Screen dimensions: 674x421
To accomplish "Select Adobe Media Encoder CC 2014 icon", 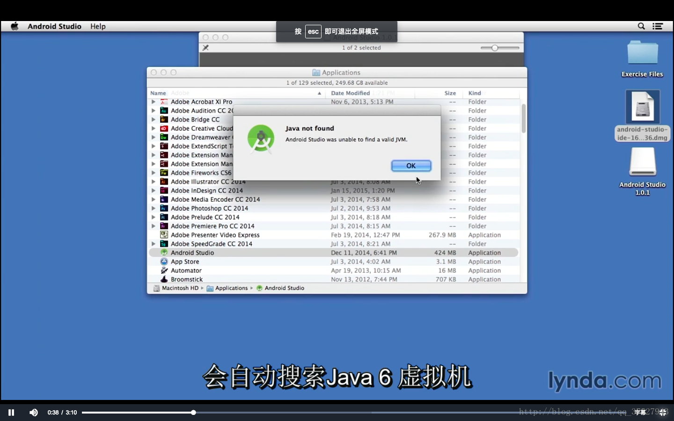I will (x=164, y=199).
